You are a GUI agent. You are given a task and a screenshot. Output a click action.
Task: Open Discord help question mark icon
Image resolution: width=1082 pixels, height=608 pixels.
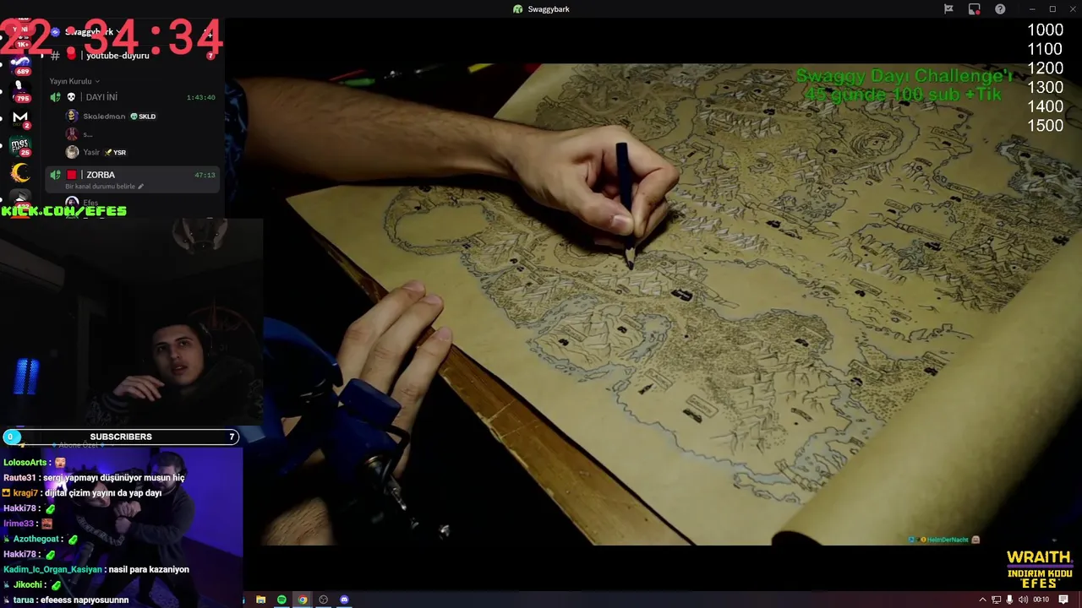1000,9
